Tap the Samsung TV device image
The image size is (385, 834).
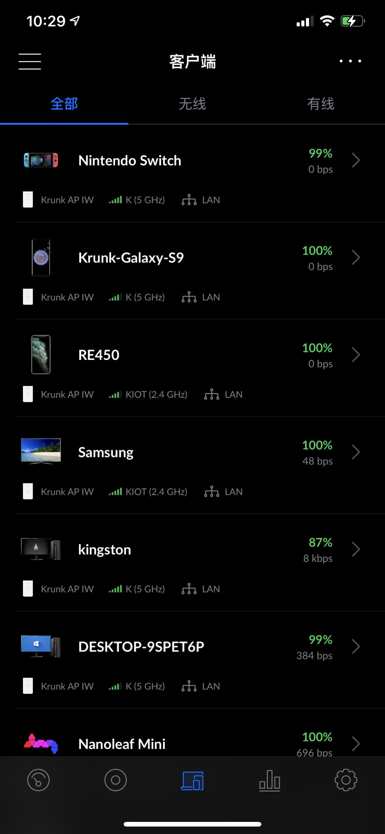[x=41, y=451]
